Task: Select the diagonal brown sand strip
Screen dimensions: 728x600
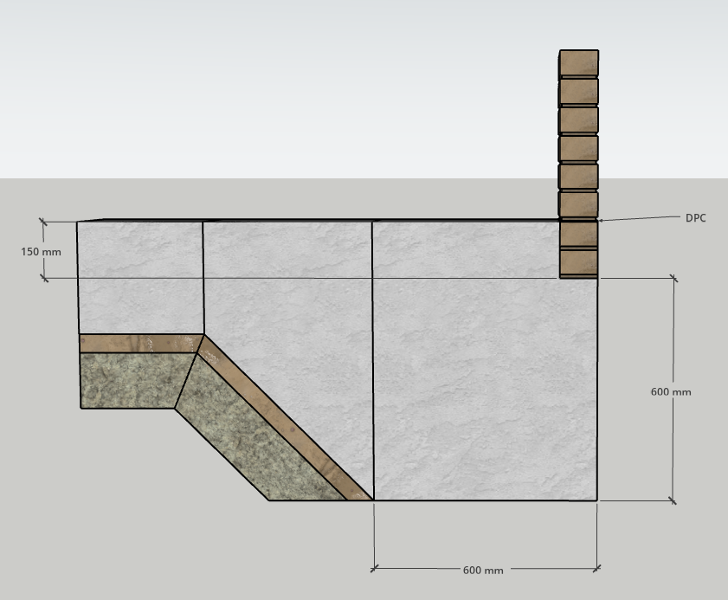Action: pyautogui.click(x=286, y=421)
